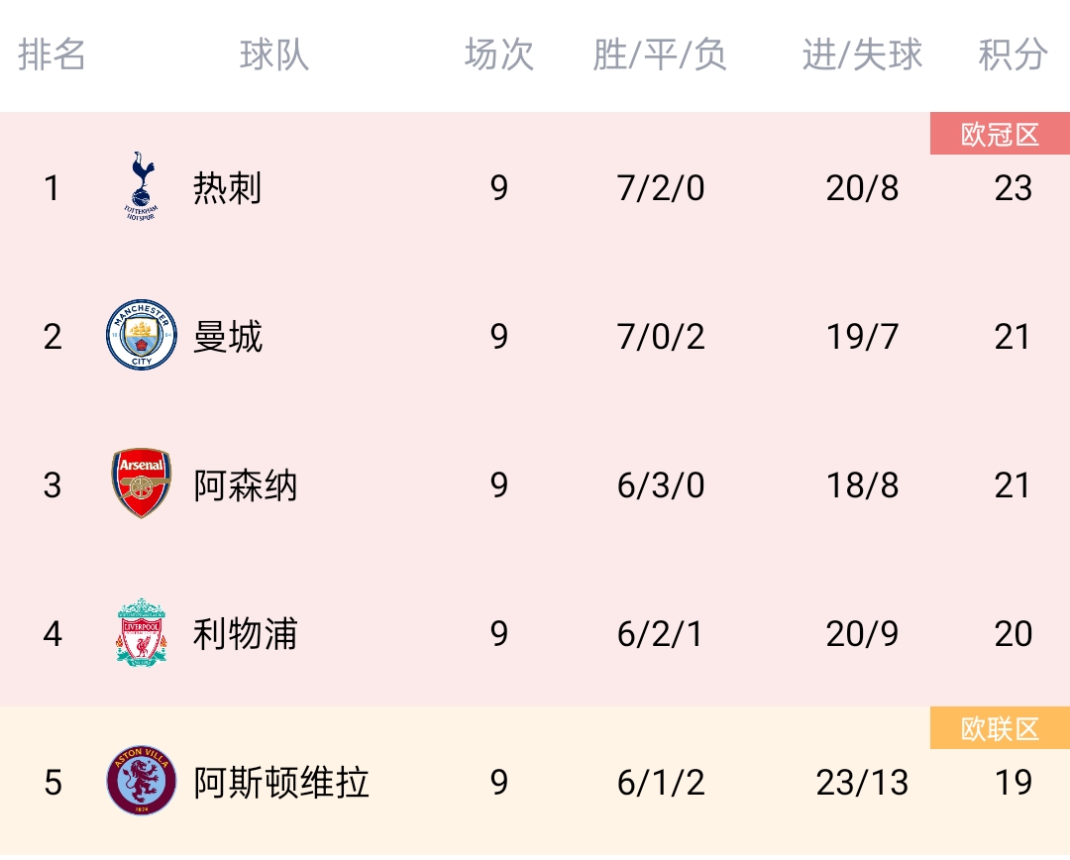Sort by 排名 column header
Viewport: 1070px width, 860px height.
[52, 54]
